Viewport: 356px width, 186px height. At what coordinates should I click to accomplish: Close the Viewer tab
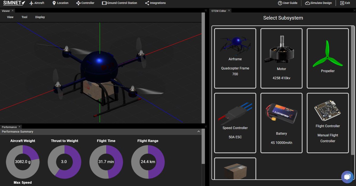coord(13,11)
